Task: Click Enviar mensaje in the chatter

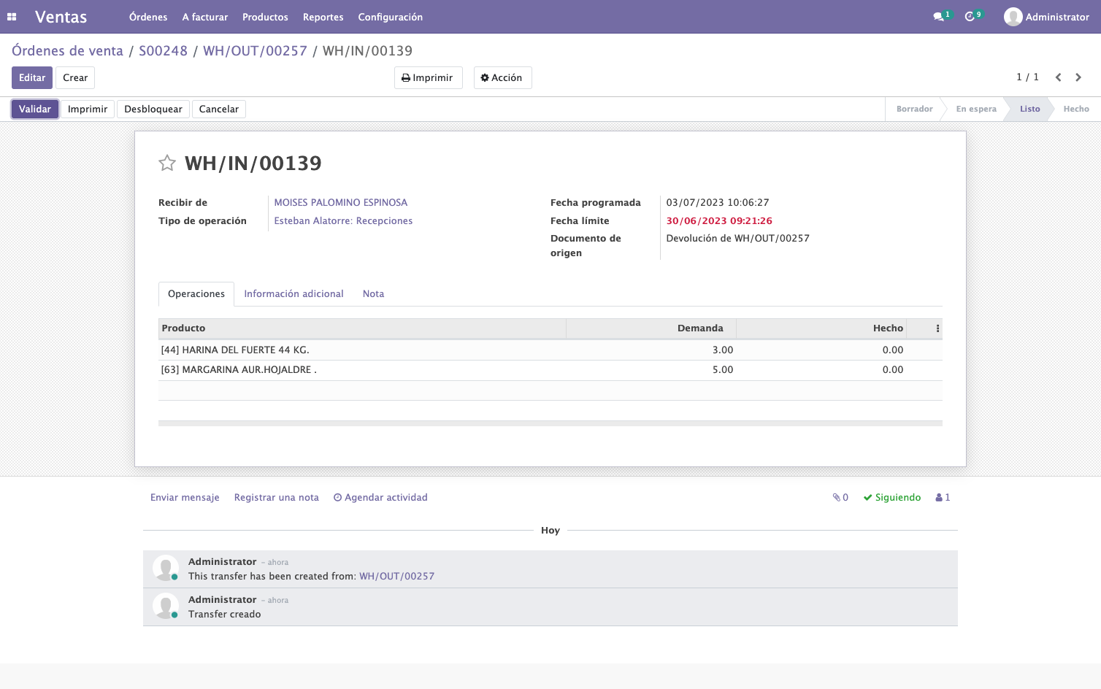Action: pyautogui.click(x=185, y=498)
